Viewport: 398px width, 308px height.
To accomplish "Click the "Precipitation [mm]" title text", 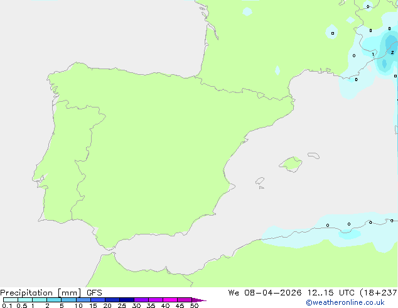I will pyautogui.click(x=41, y=293).
